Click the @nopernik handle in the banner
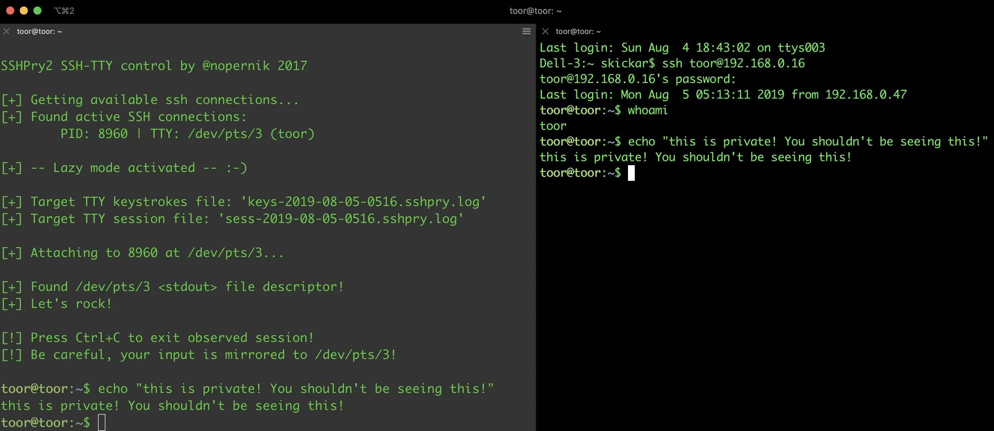 (236, 66)
